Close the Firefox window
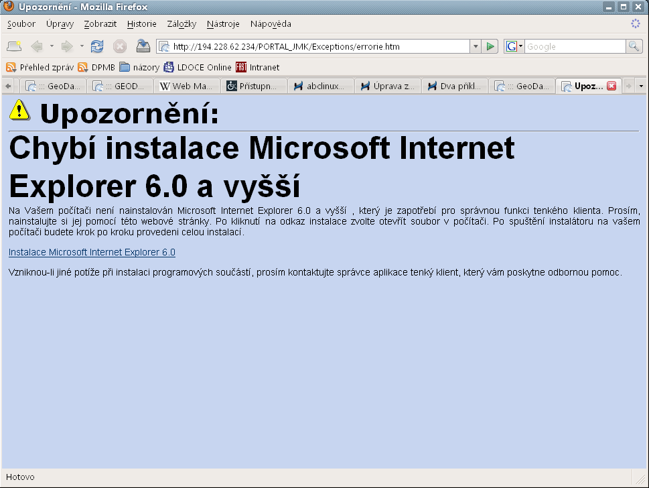 pyautogui.click(x=638, y=7)
